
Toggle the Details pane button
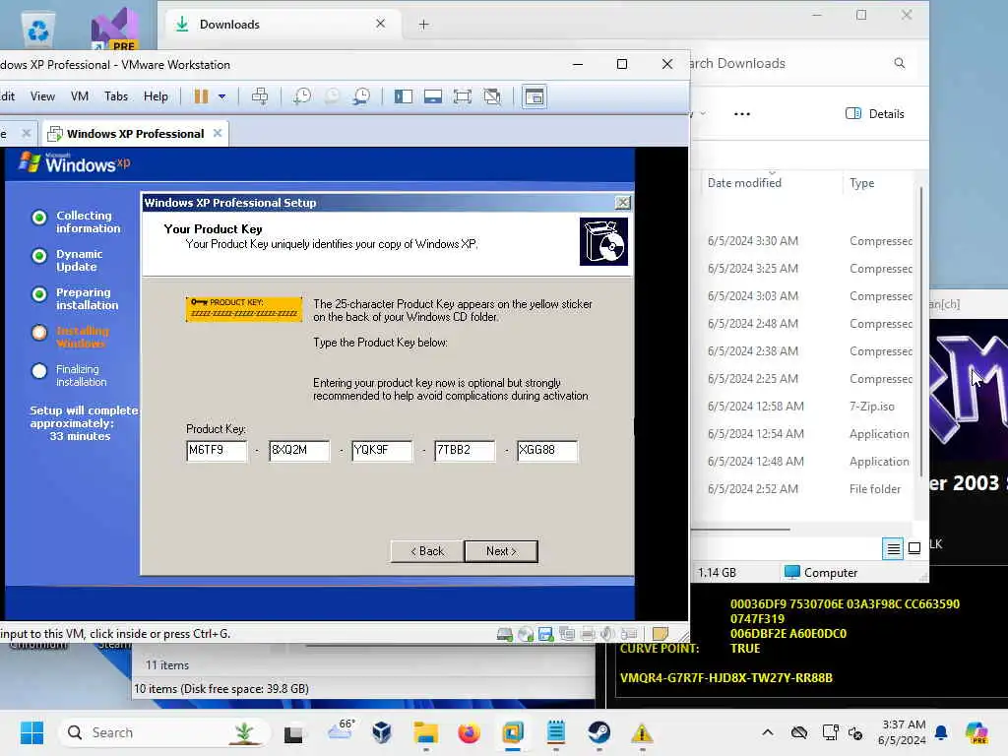[x=875, y=114]
